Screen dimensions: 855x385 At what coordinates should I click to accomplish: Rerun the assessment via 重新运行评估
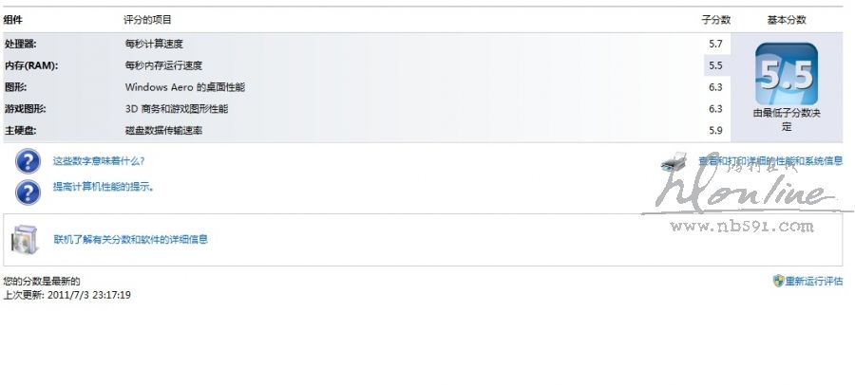tap(813, 281)
